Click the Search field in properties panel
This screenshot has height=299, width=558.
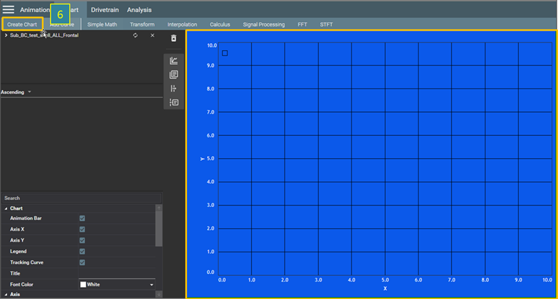pyautogui.click(x=82, y=198)
